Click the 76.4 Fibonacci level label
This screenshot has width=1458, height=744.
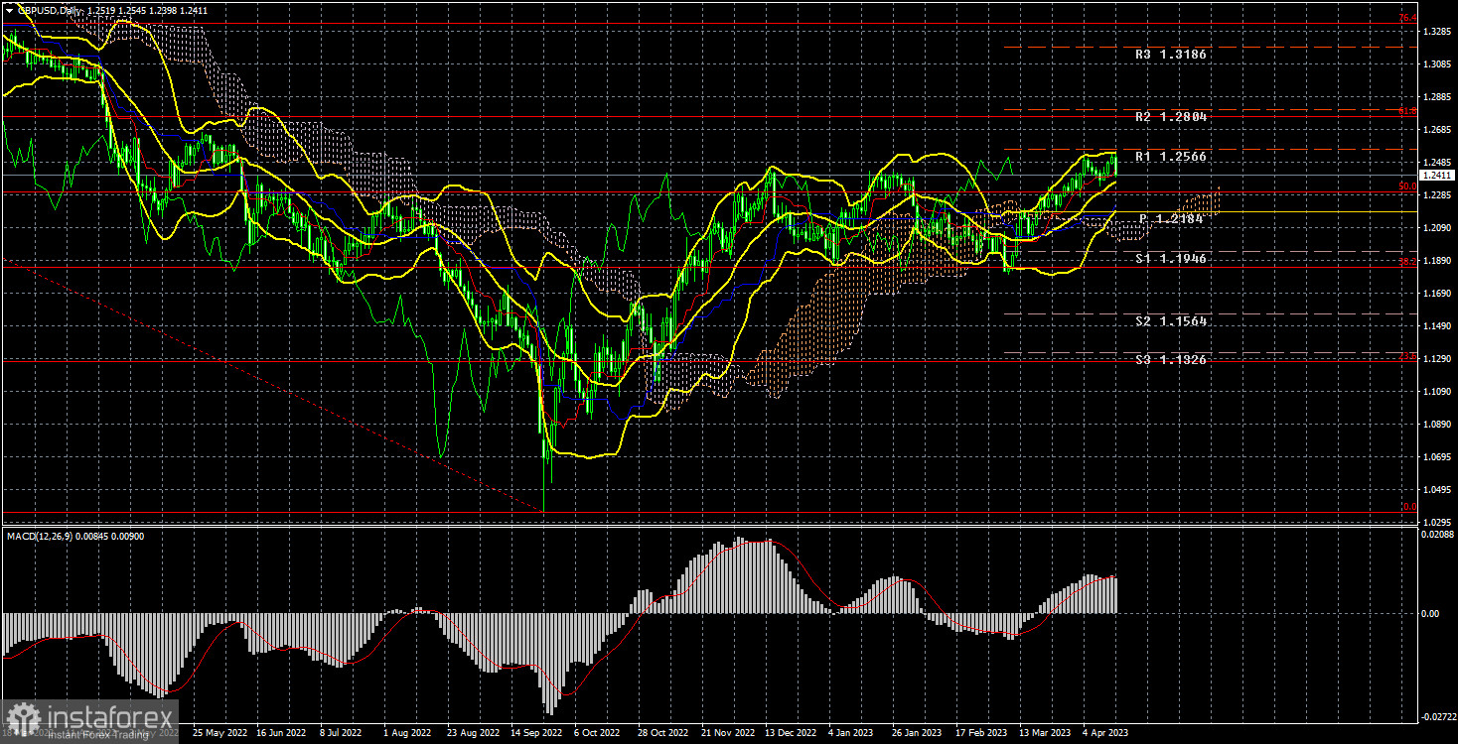click(1407, 18)
